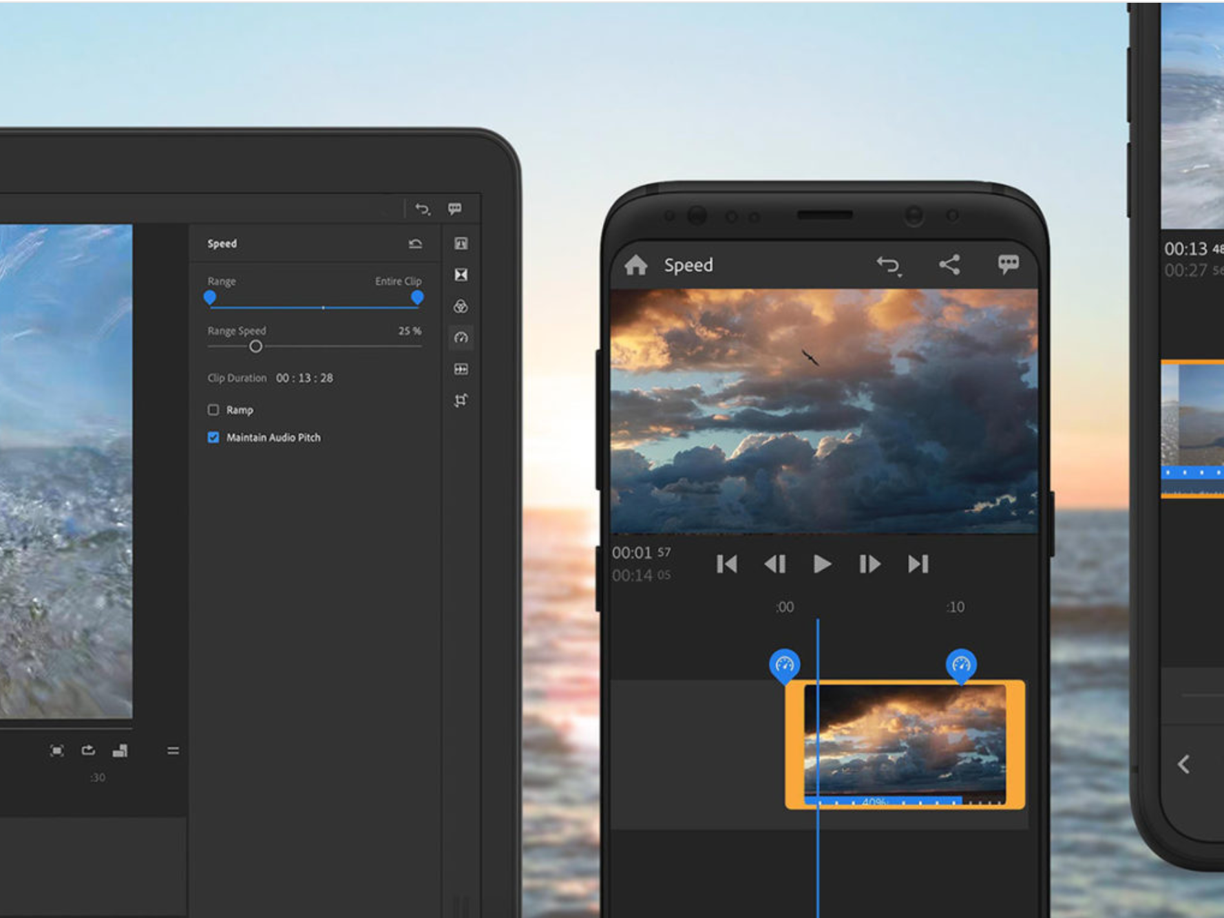Tap the back chevron on the right phone
Screen dimensions: 1224x918
pyautogui.click(x=1183, y=765)
